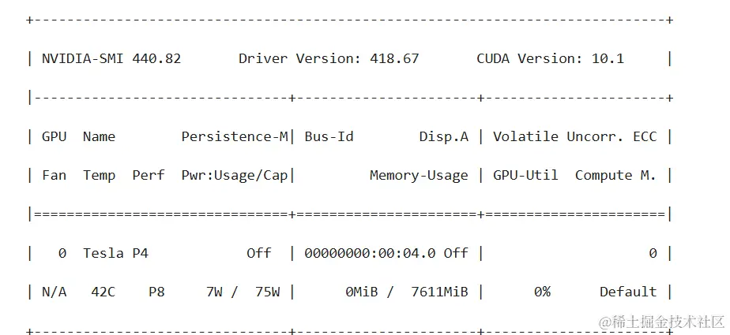
Task: Click the 7611MiB memory total
Action: click(x=439, y=292)
